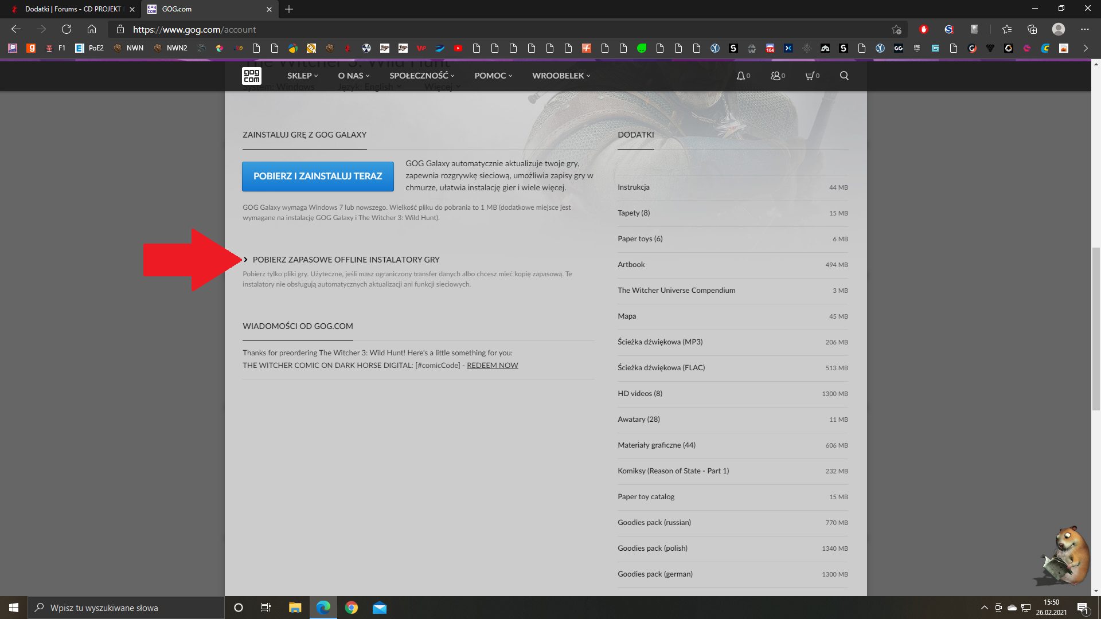
Task: Click the REDEEM NOW link
Action: (x=492, y=366)
